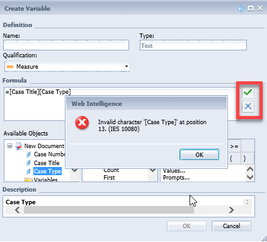Collapse the New Document tree node
Viewport: 267px width, 242px height.
tap(9, 146)
